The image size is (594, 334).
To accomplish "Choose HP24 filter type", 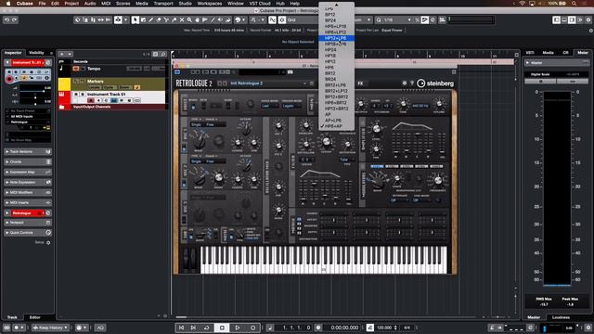I will point(330,49).
